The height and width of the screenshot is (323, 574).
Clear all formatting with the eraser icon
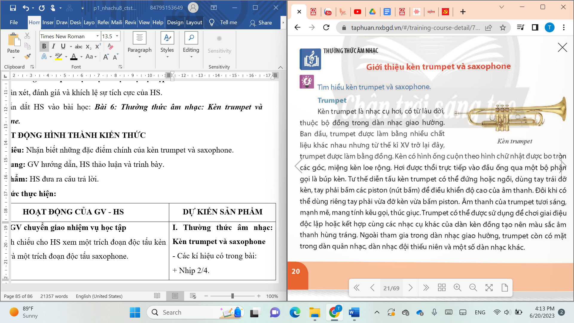click(110, 46)
